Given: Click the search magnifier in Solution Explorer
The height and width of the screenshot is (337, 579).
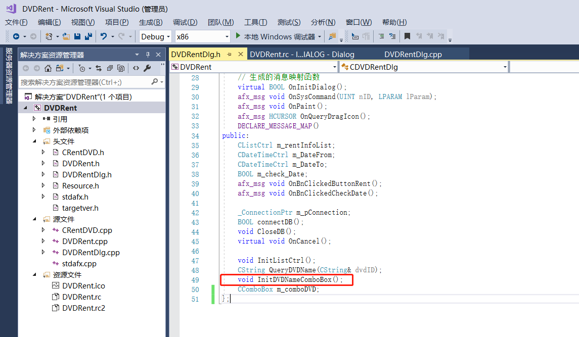Looking at the screenshot, I should 155,81.
